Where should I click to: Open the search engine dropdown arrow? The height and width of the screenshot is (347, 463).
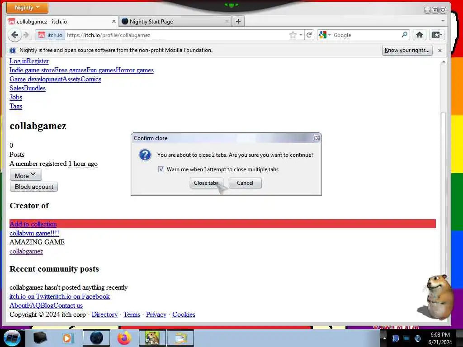click(x=329, y=35)
